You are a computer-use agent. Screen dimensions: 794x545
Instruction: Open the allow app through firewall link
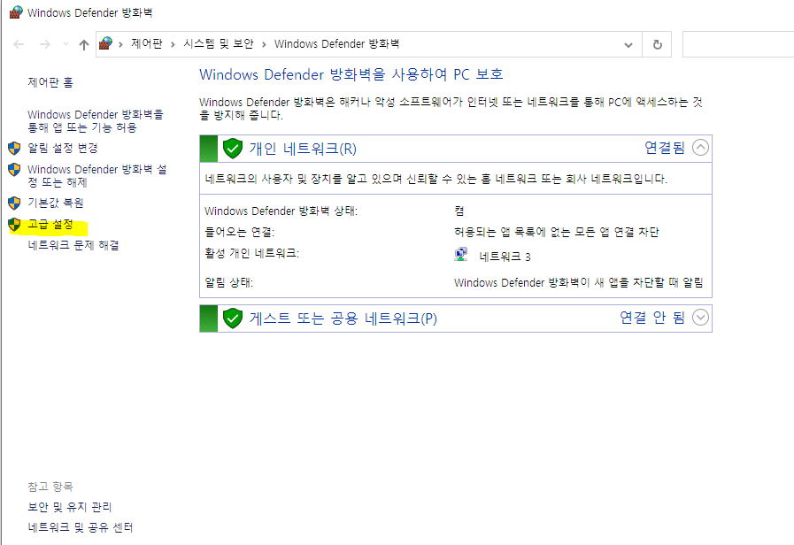point(96,121)
